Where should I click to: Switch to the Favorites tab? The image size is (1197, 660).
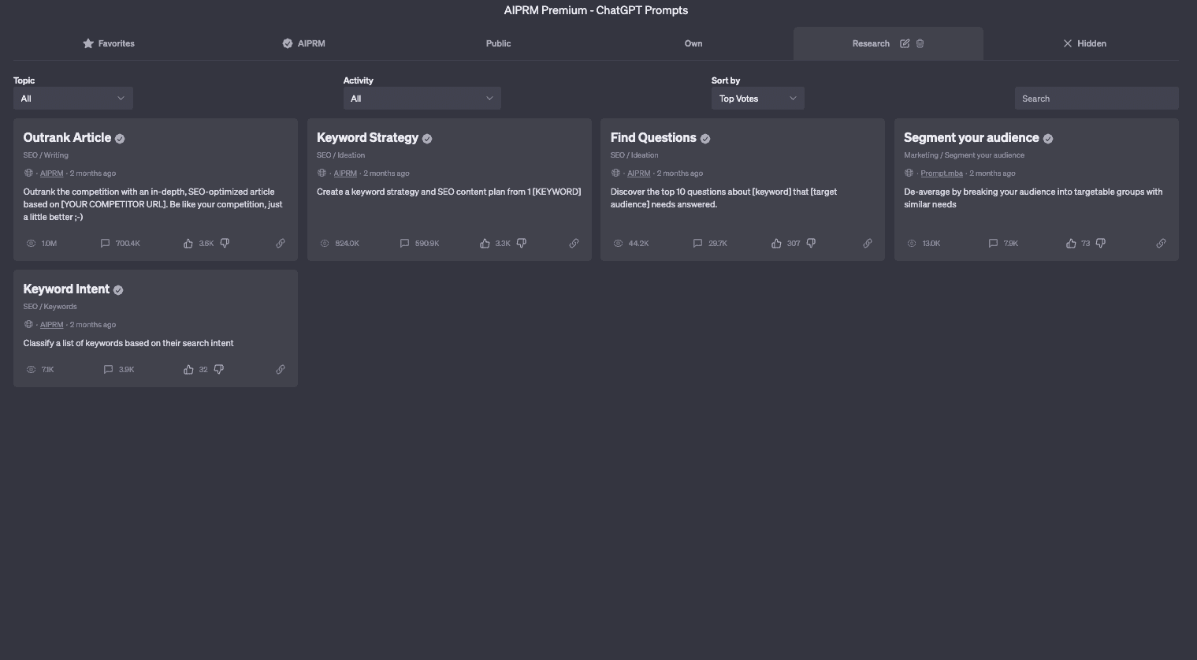pos(109,43)
